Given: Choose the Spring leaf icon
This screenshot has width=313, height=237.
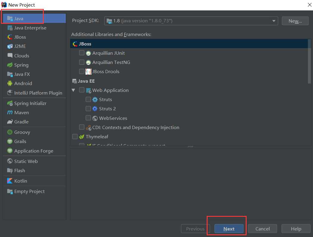Looking at the screenshot, I should [10, 65].
